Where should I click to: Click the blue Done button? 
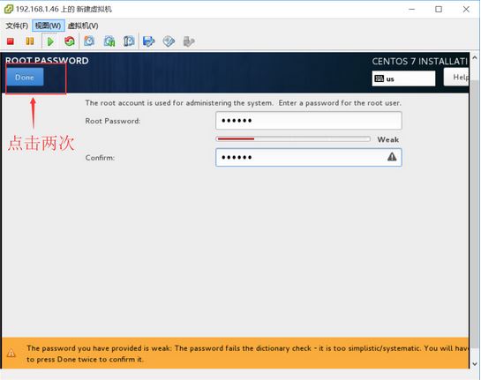(x=25, y=77)
